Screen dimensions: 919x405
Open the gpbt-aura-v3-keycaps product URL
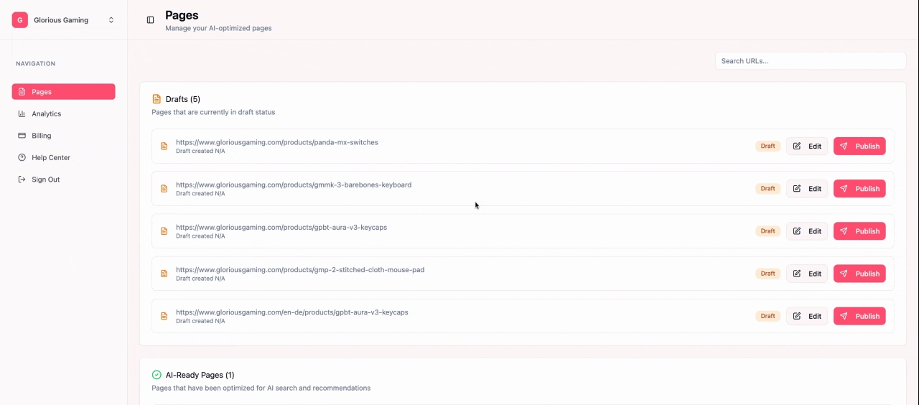click(281, 228)
